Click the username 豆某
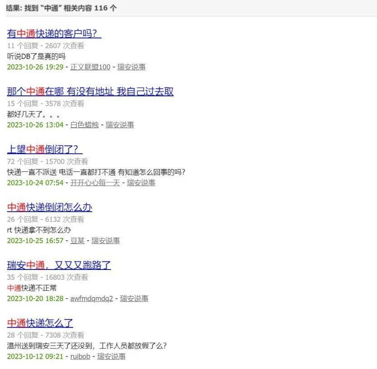 pyautogui.click(x=77, y=240)
